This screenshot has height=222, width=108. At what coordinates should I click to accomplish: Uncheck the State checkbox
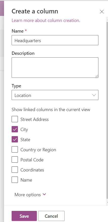coord(15,139)
